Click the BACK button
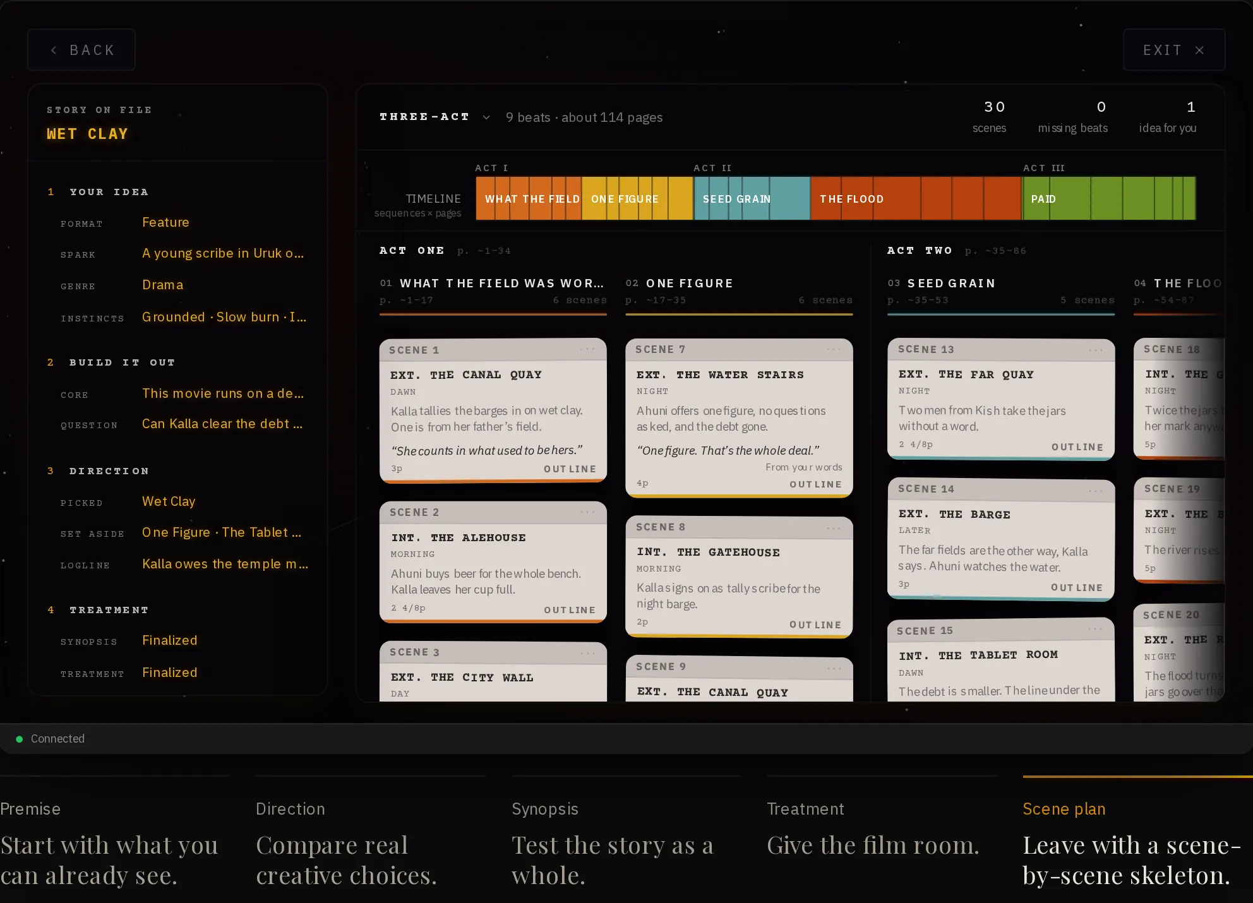The height and width of the screenshot is (903, 1253). pyautogui.click(x=81, y=50)
